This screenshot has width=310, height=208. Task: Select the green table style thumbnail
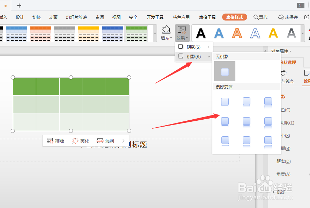(x=137, y=34)
